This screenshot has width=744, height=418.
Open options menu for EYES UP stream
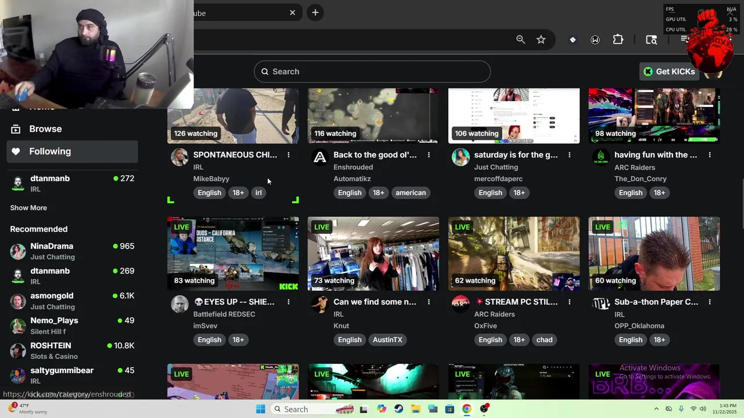tap(288, 302)
